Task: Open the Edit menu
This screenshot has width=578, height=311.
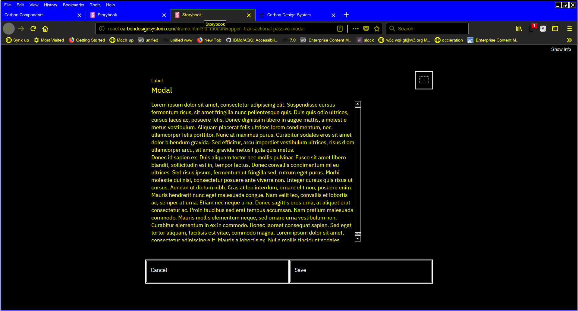Action: click(x=20, y=5)
